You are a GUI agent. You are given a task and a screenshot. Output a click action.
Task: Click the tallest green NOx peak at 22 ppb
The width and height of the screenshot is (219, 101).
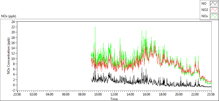pyautogui.click(x=95, y=27)
